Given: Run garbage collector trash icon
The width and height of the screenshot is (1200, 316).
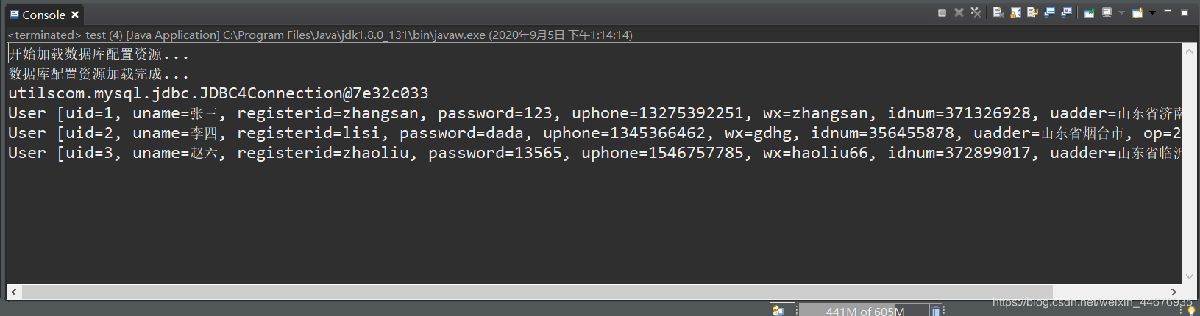Looking at the screenshot, I should [935, 311].
